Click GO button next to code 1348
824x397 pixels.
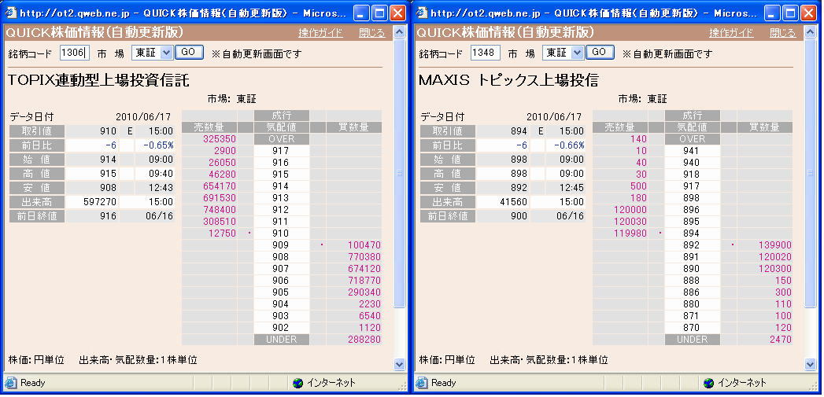pos(600,52)
